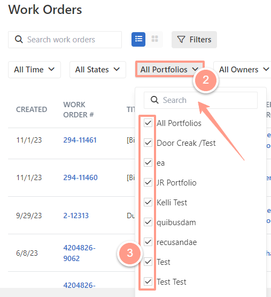Screen dimensions: 271x297
Task: Open work order 2-12313 link
Action: (x=76, y=216)
